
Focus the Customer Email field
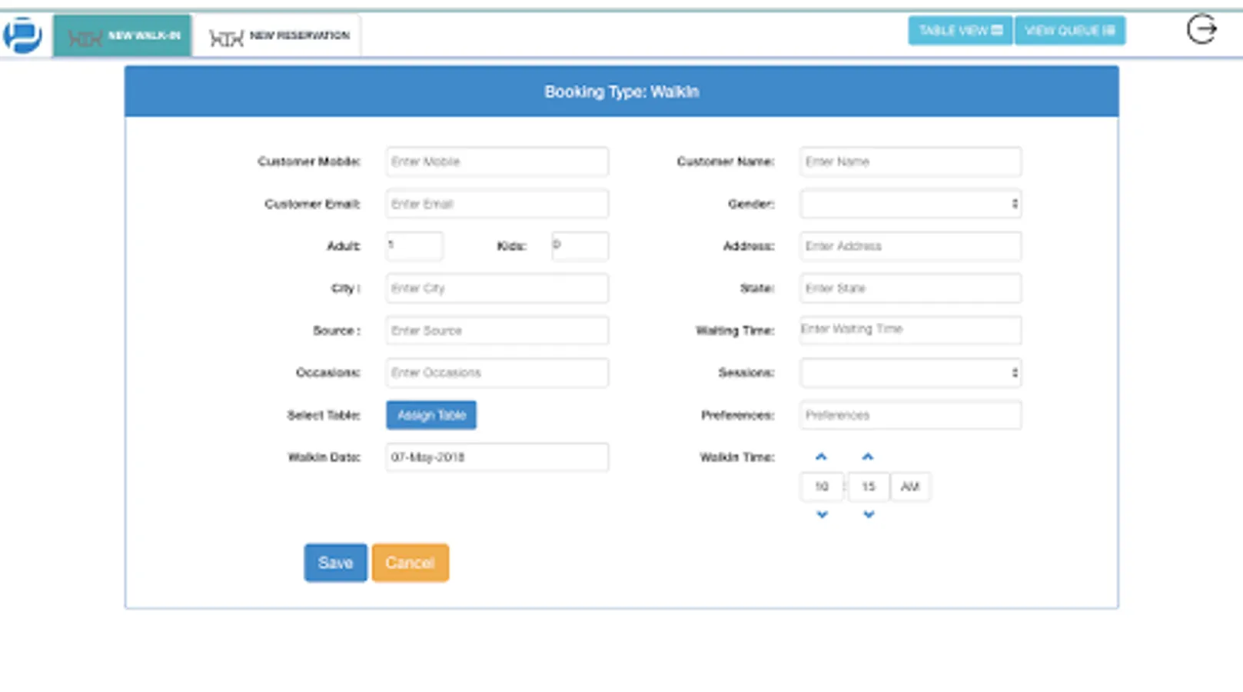click(497, 204)
